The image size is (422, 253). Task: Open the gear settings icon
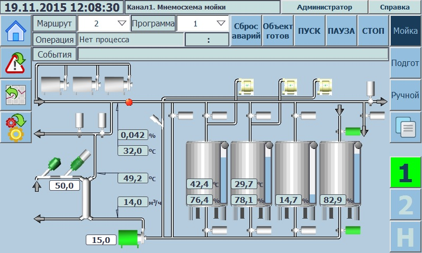15,127
